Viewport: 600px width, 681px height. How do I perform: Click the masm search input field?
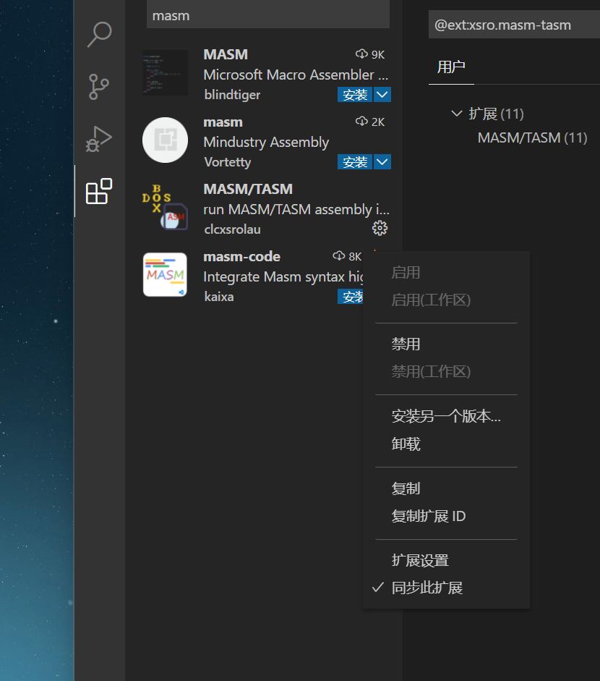click(267, 15)
